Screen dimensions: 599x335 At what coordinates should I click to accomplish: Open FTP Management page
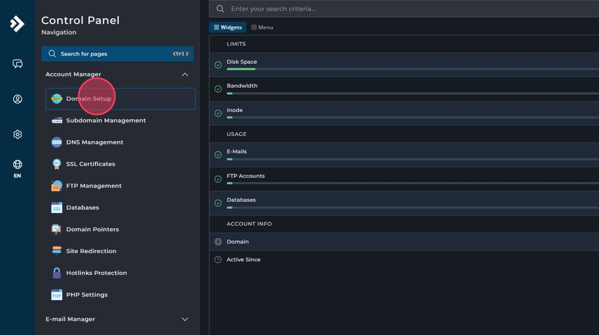click(94, 186)
